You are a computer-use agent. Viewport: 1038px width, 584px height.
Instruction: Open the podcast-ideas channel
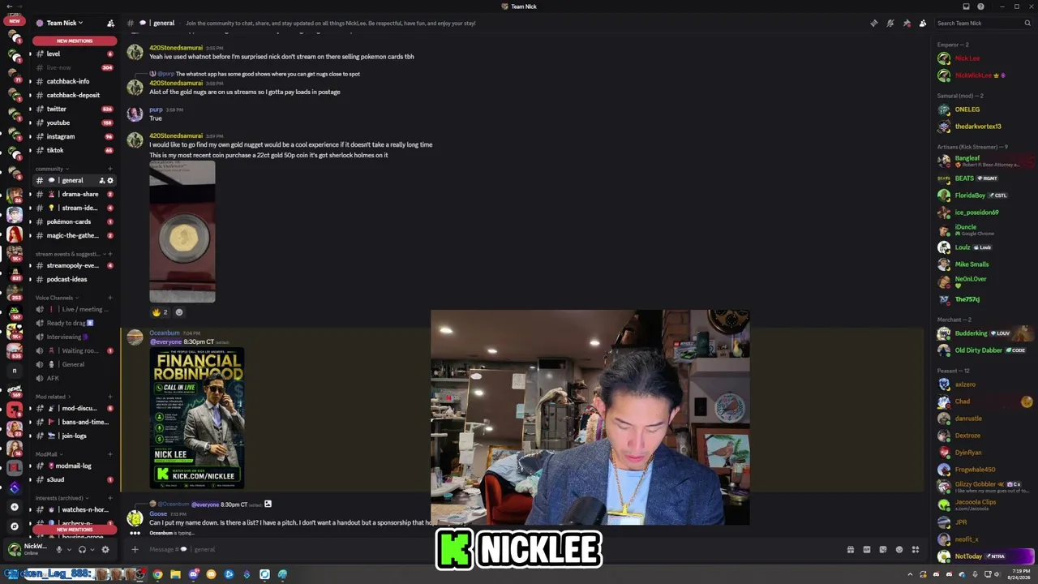(x=73, y=279)
